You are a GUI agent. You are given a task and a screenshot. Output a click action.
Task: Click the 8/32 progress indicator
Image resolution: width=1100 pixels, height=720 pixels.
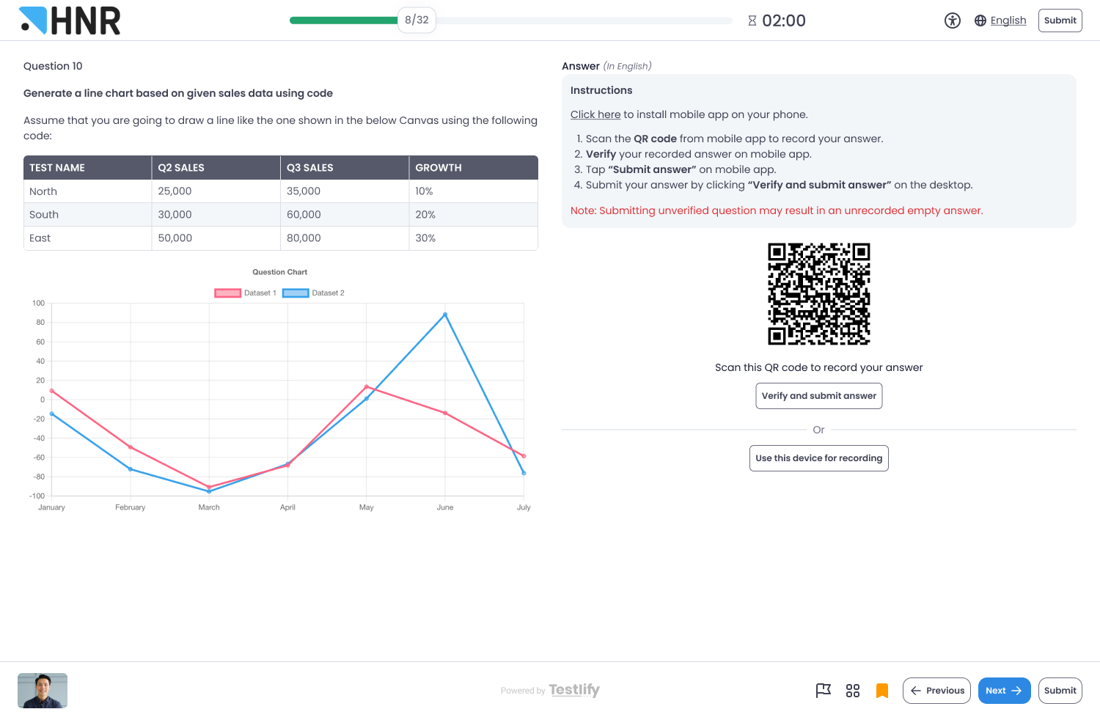(x=417, y=21)
